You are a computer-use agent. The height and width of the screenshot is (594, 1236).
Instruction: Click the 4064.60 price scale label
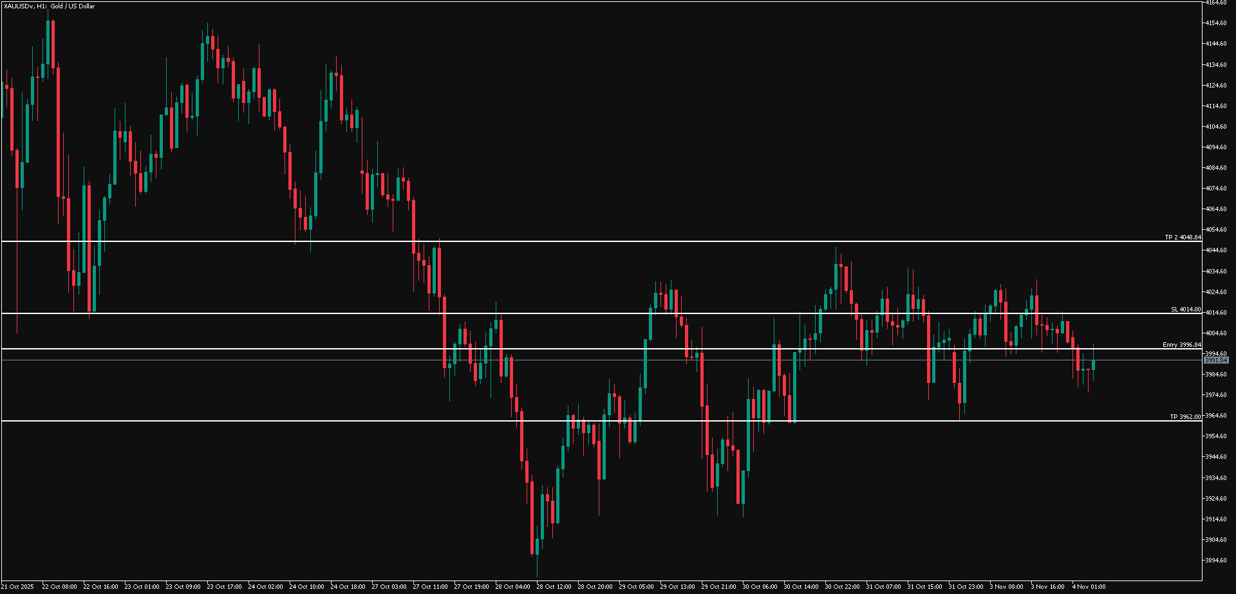pyautogui.click(x=1215, y=209)
